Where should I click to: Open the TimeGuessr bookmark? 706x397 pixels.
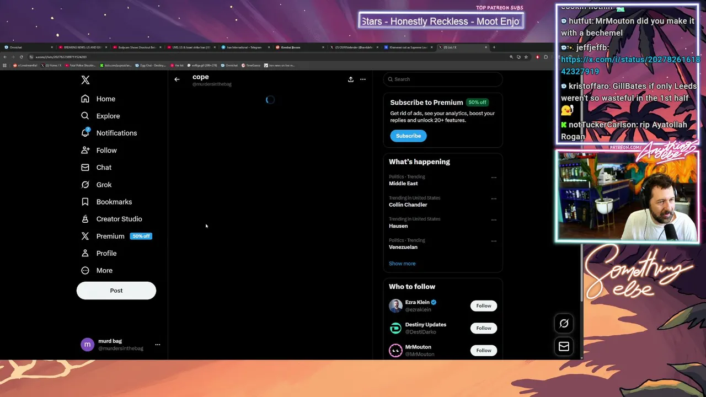tap(251, 65)
